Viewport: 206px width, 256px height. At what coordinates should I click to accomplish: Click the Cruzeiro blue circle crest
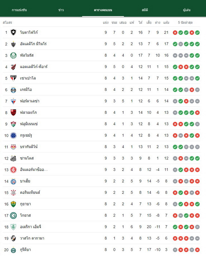pos(14,135)
